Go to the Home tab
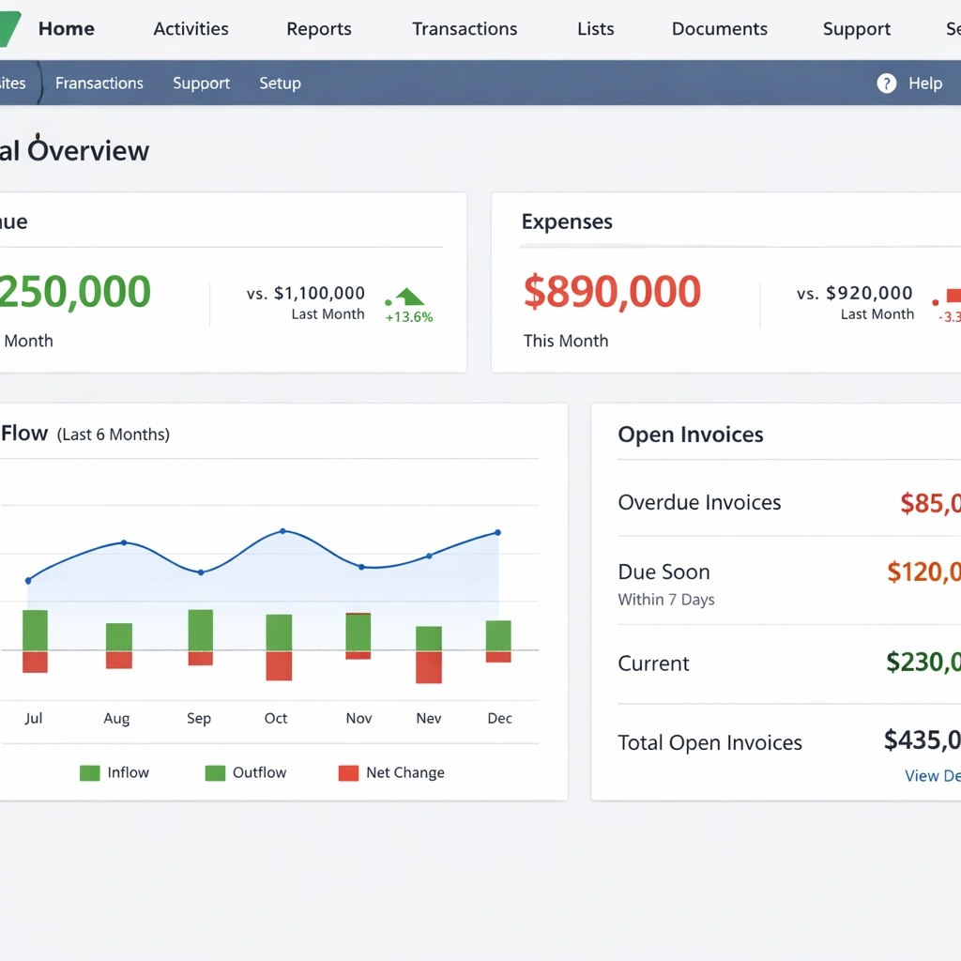The width and height of the screenshot is (961, 961). [66, 29]
